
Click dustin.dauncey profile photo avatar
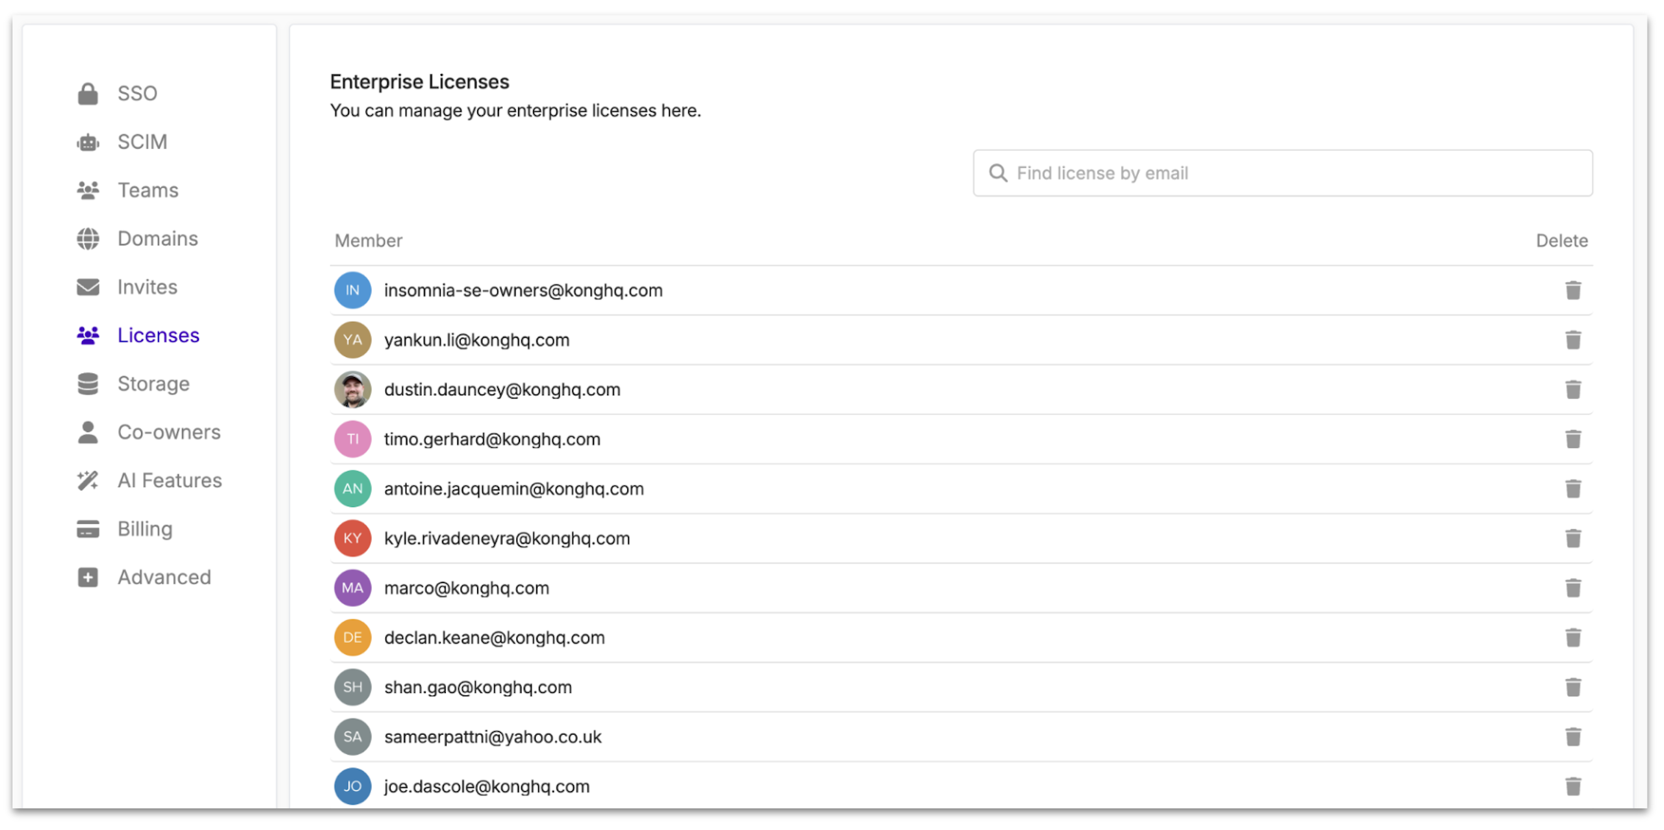tap(352, 390)
